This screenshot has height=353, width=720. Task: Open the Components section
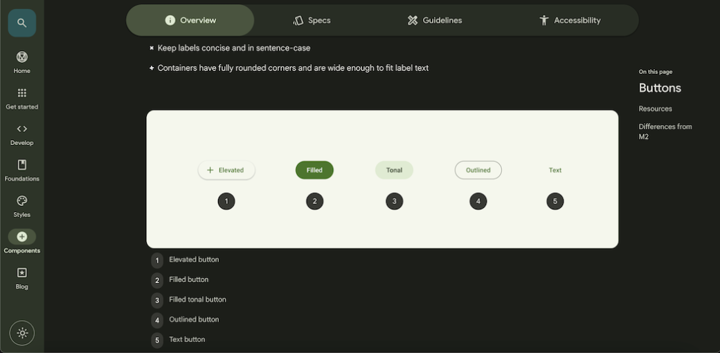[x=22, y=242]
